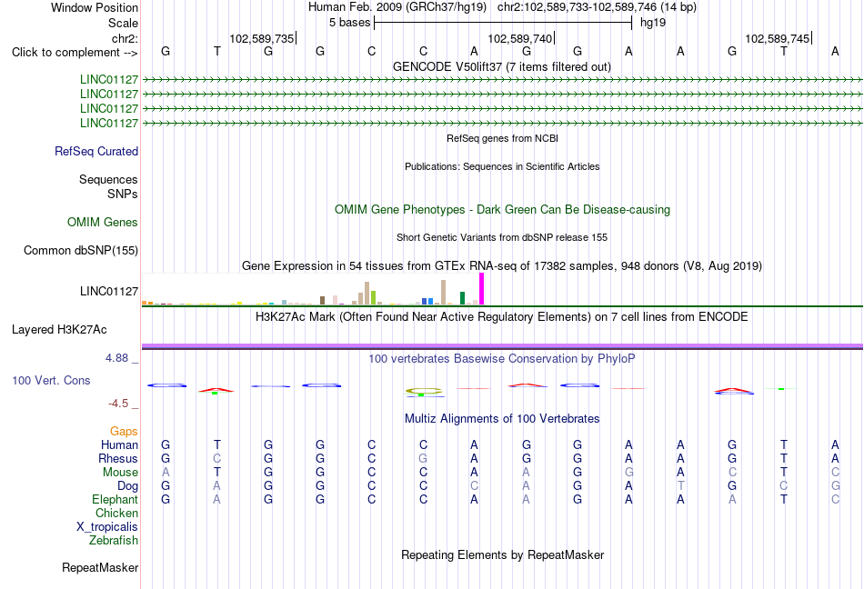Click the '5 bases' scale bar label
This screenshot has height=589, width=864.
coord(350,23)
